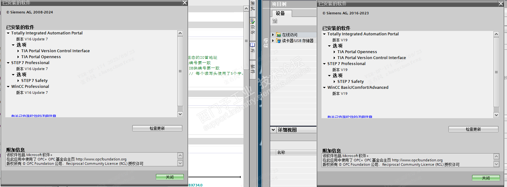The width and height of the screenshot is (507, 187).
Task: Click down arrow of right 附加信息 box
Action: pos(496,164)
